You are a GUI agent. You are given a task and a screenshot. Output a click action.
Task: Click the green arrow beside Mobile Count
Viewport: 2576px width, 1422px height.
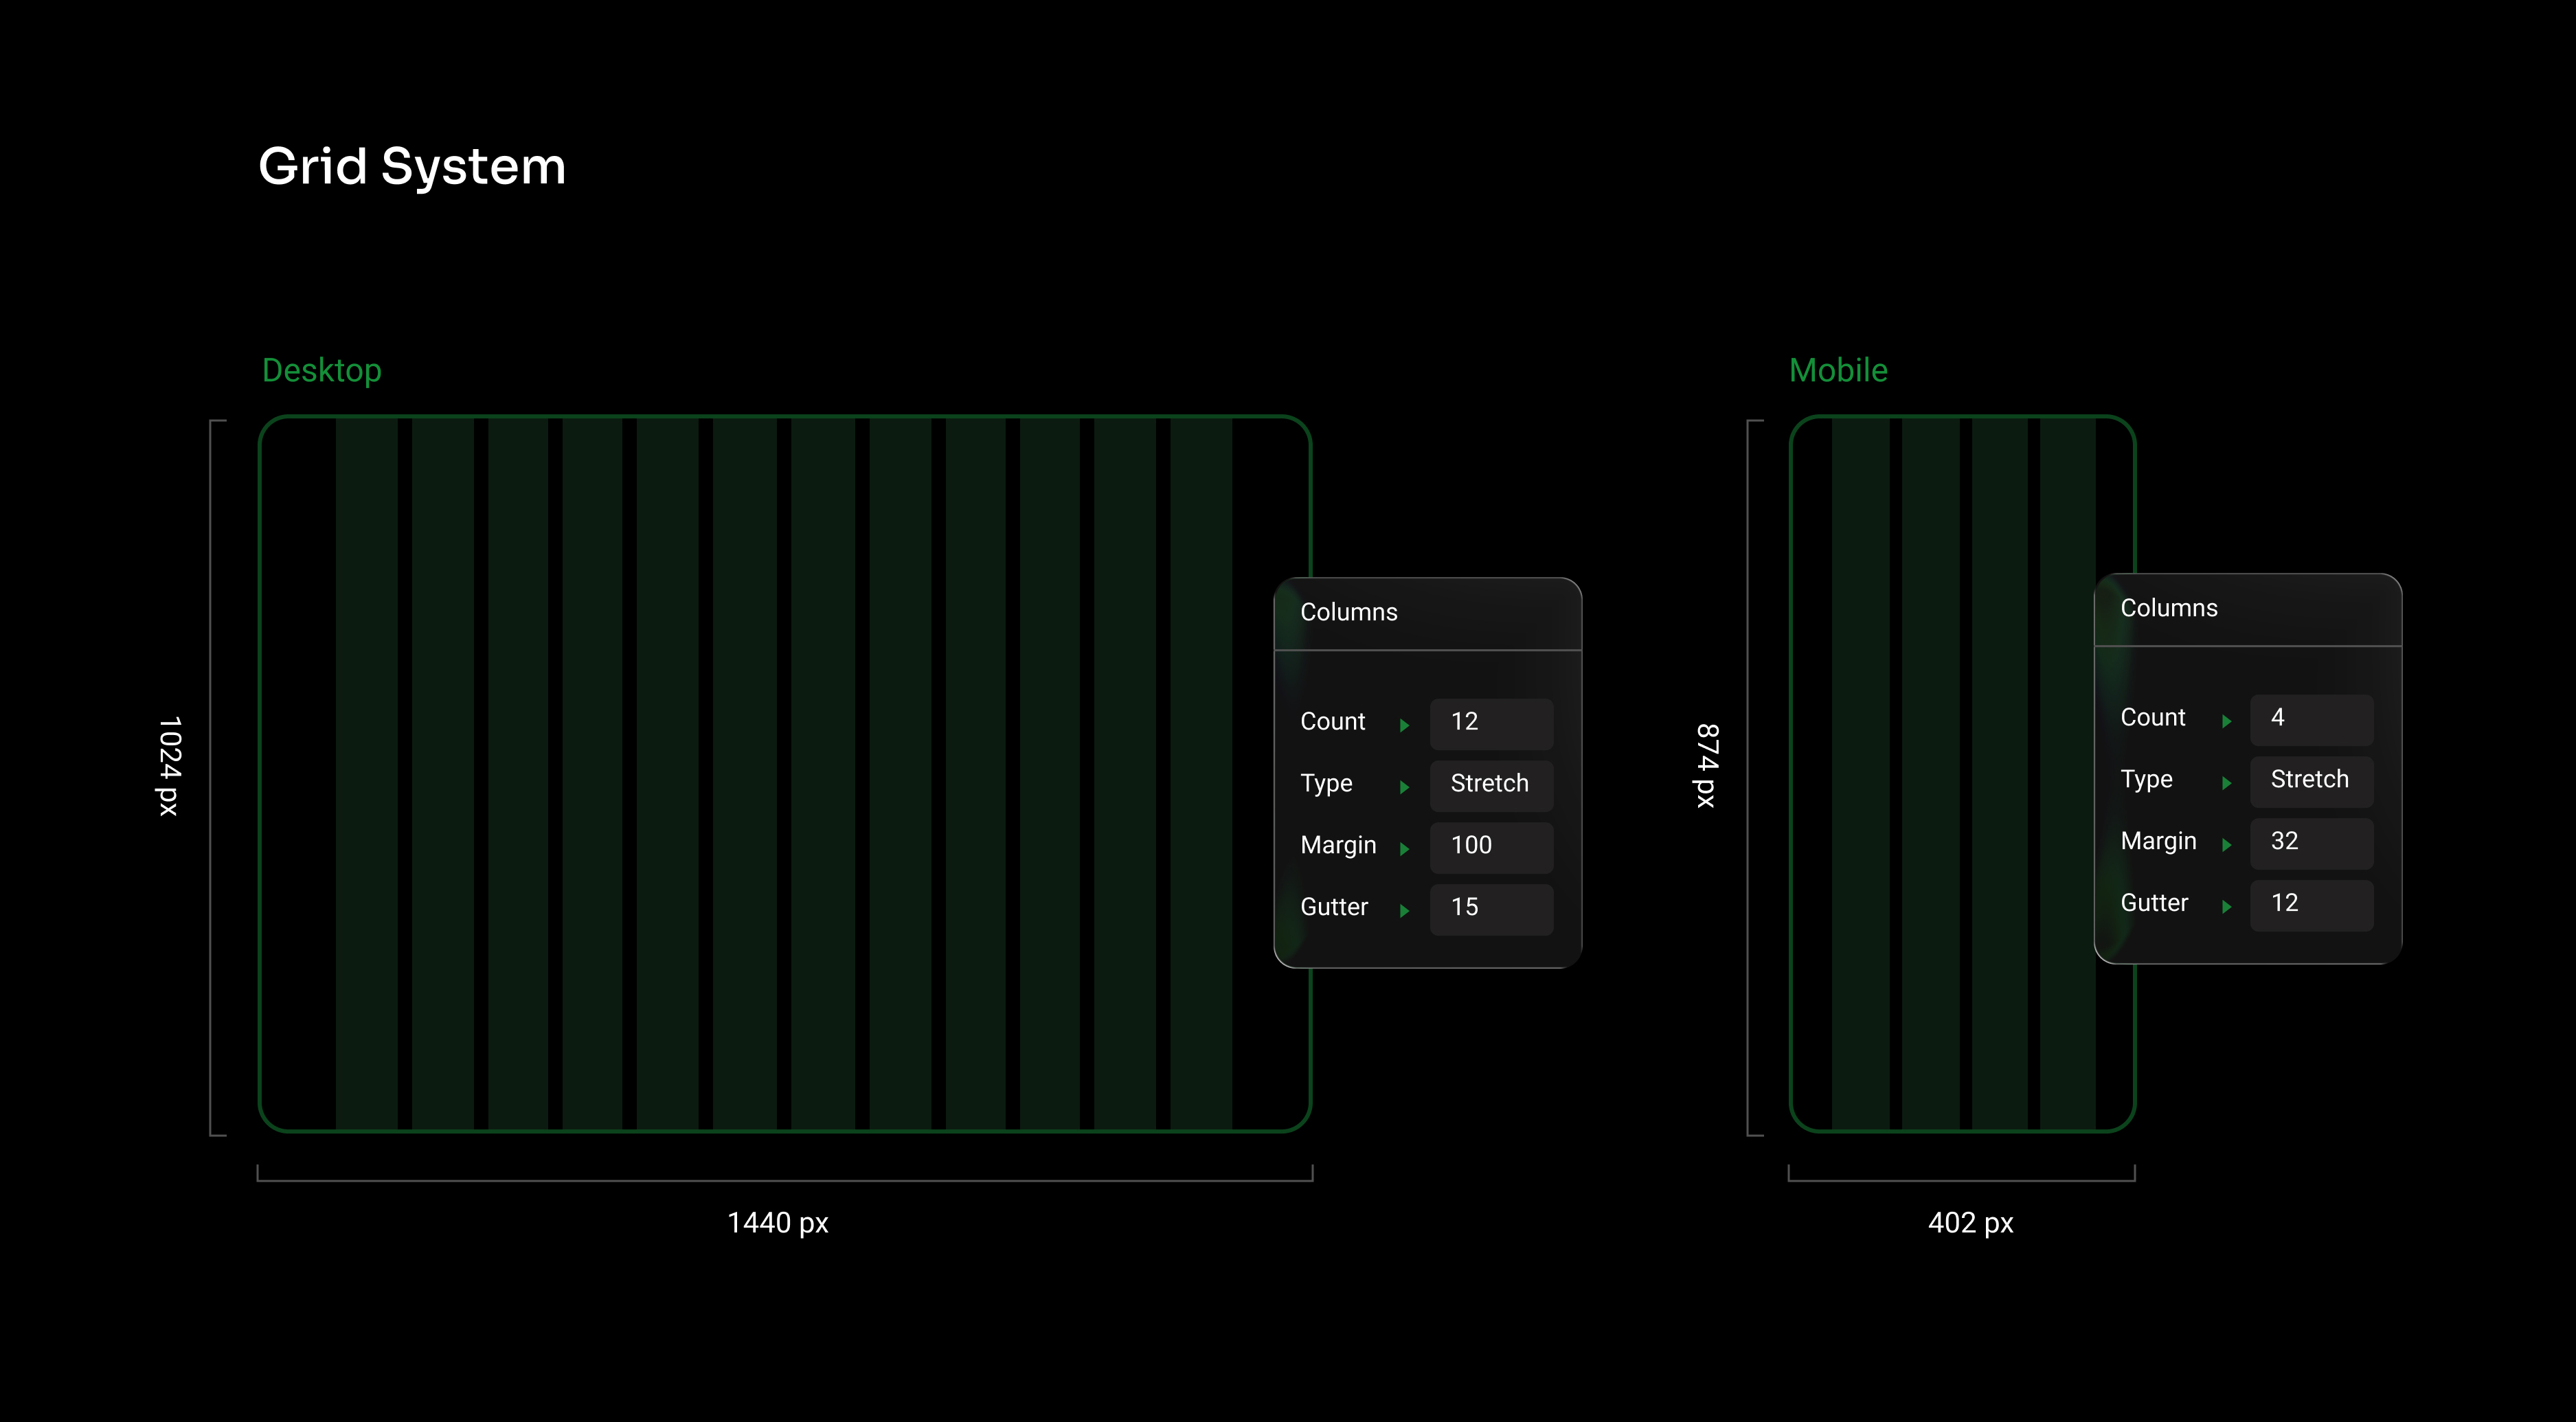pos(2226,721)
